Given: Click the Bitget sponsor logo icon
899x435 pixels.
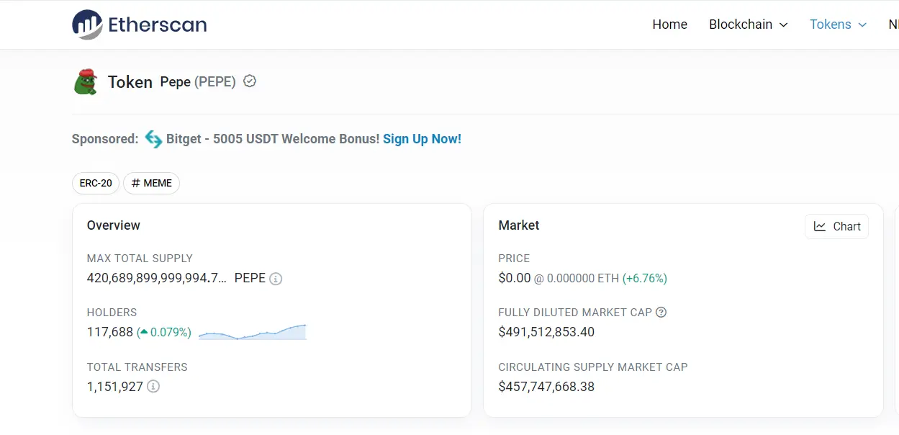Looking at the screenshot, I should coord(153,139).
